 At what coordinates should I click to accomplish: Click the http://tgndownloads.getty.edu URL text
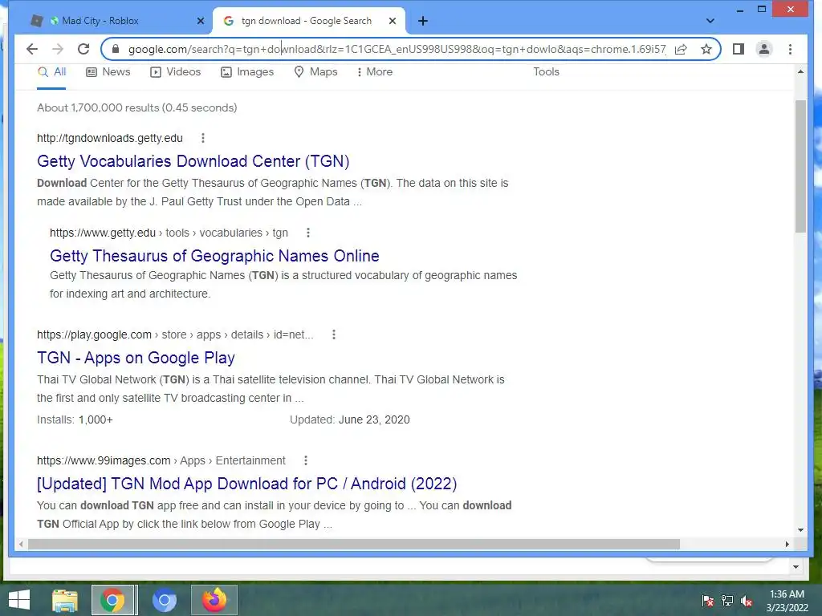pyautogui.click(x=109, y=138)
